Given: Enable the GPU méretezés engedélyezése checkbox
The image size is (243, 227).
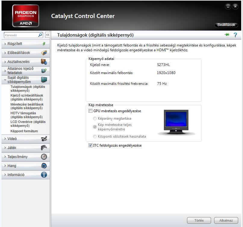Looking at the screenshot, I should (x=90, y=111).
